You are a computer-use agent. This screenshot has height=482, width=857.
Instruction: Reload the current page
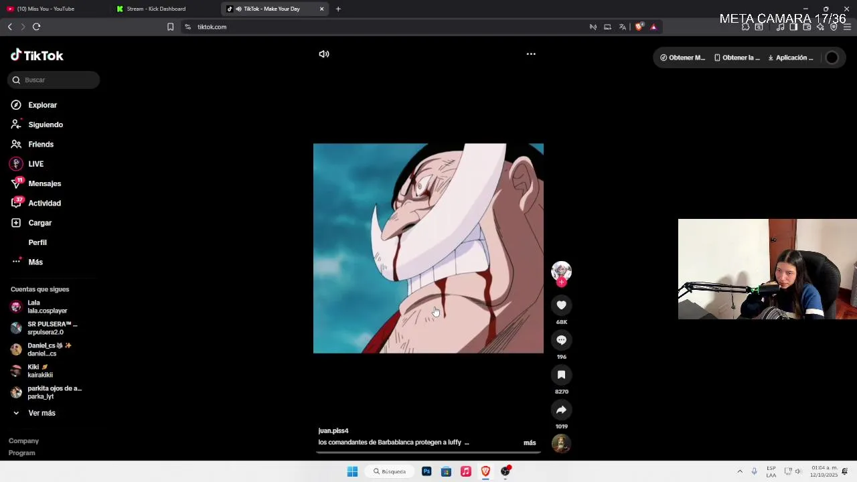(x=36, y=27)
